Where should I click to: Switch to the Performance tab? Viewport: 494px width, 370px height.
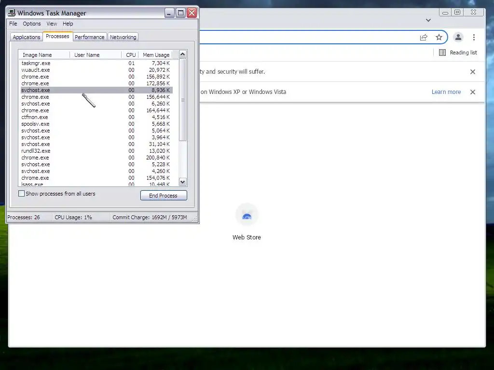point(89,37)
